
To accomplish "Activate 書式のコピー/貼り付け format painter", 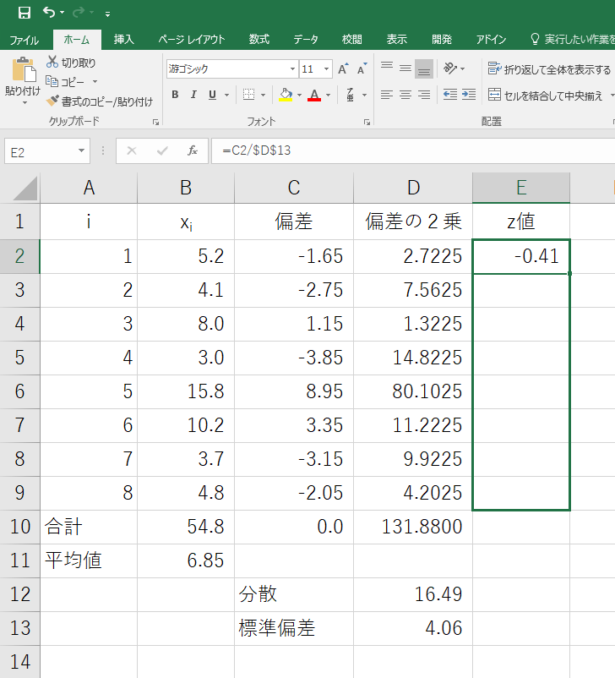I will pos(100,101).
